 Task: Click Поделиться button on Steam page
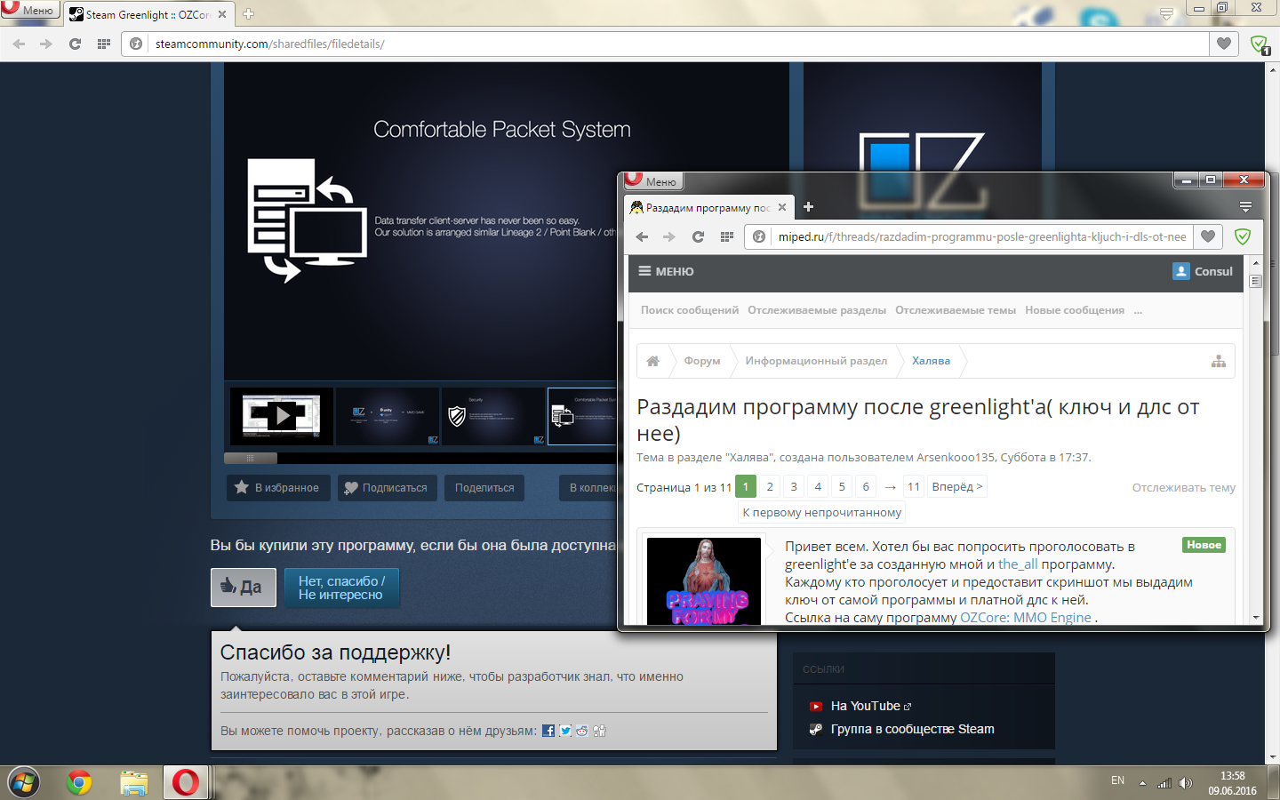tap(484, 488)
